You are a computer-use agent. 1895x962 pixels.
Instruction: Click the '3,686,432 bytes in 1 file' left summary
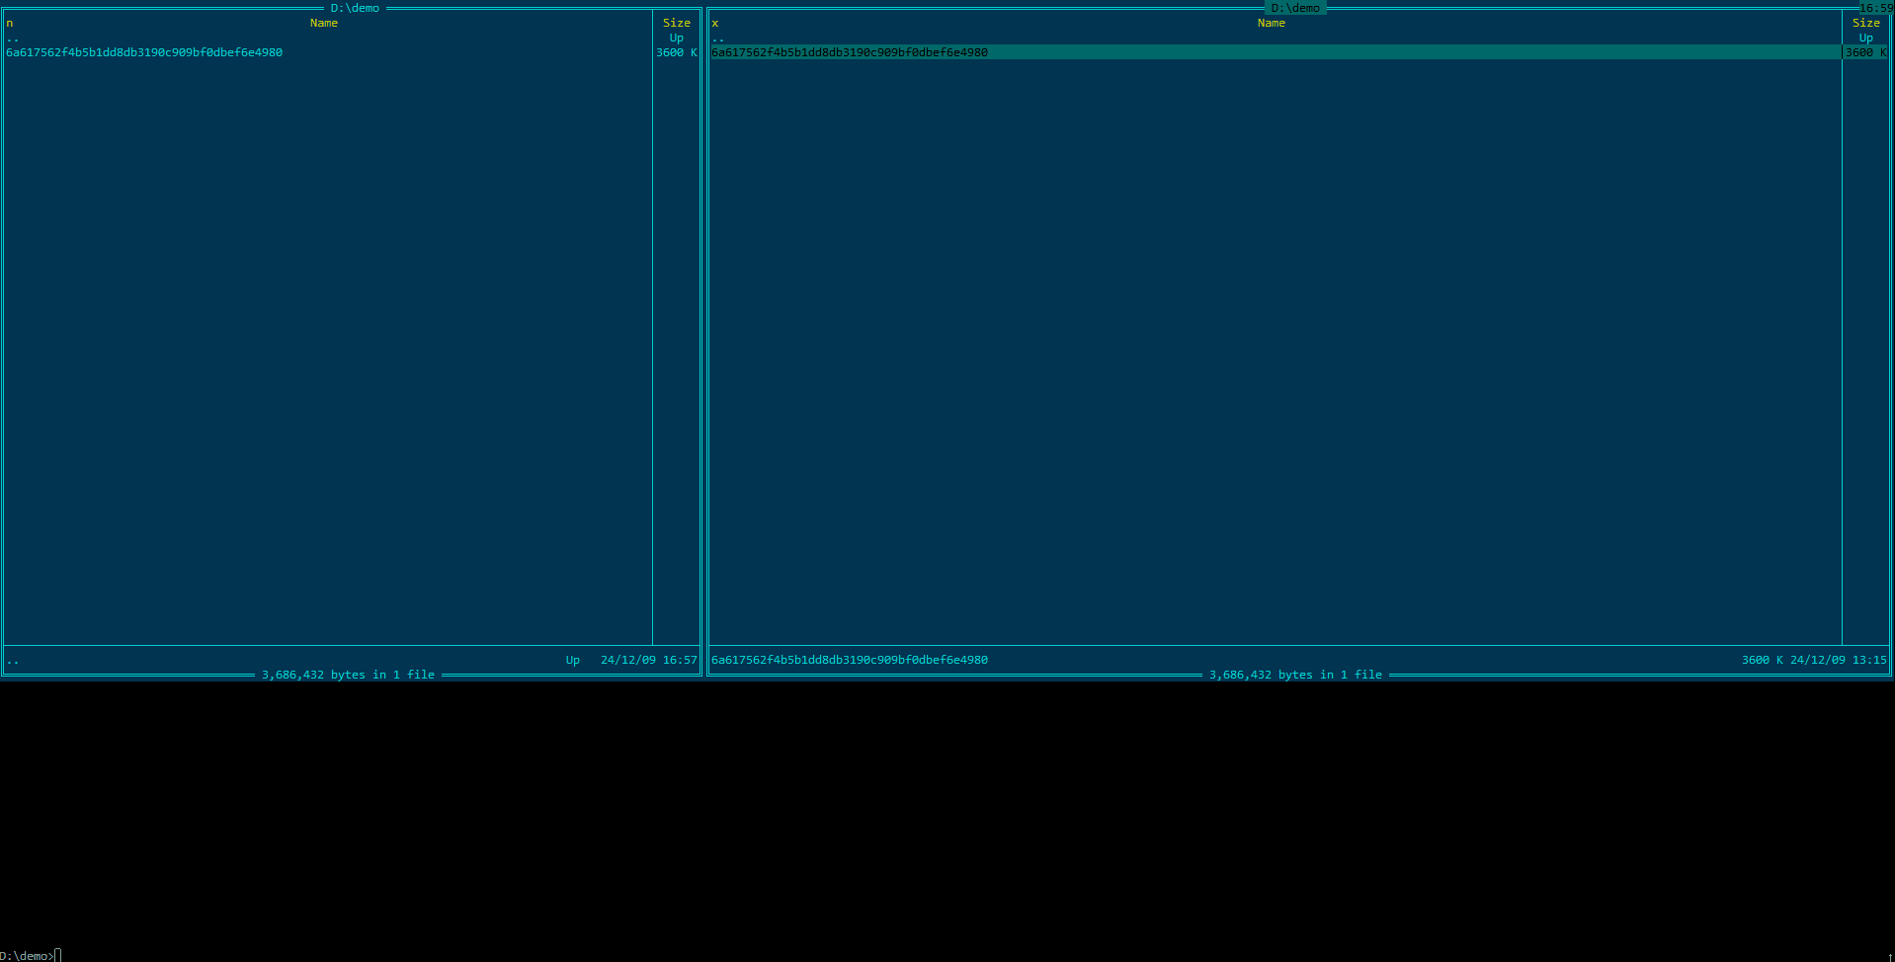click(349, 675)
